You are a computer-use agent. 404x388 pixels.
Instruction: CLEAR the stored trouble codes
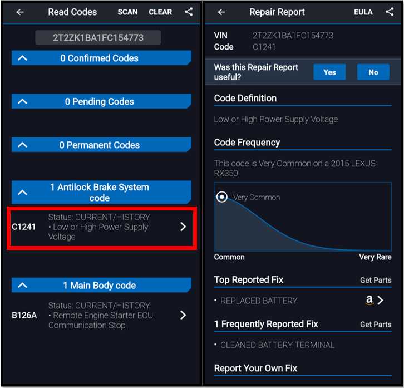coord(160,12)
